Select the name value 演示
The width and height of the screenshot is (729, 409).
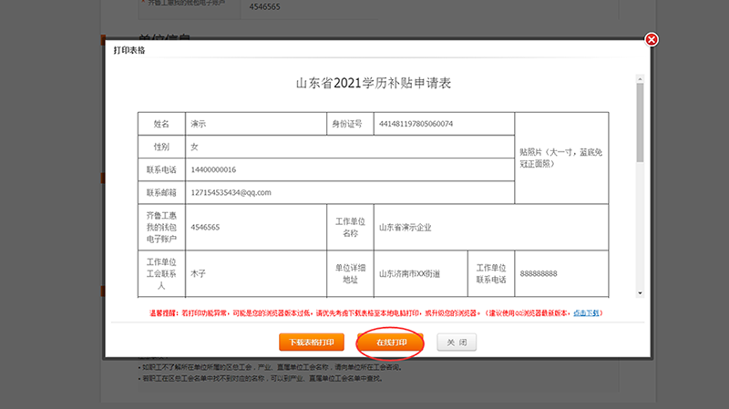point(198,124)
